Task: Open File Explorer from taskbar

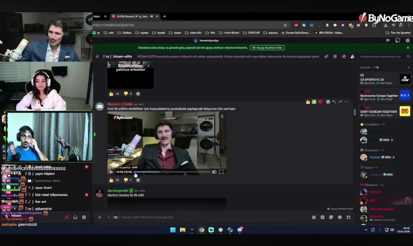Action: coord(183,230)
